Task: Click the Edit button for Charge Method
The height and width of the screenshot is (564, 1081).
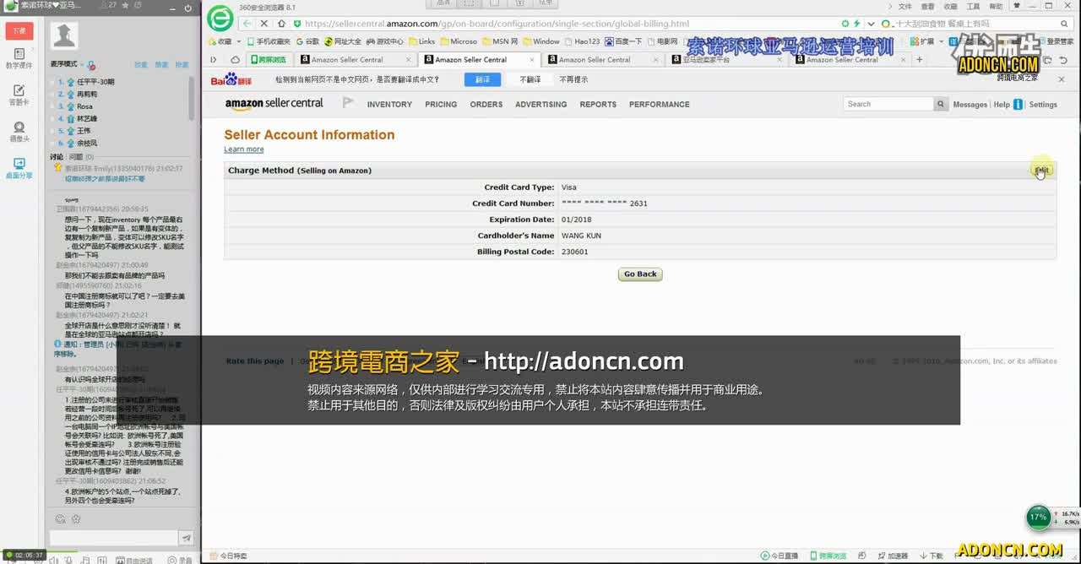Action: point(1042,170)
